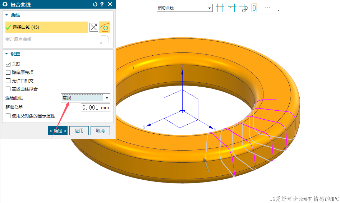Click the path selection icon in toolbar
This screenshot has width=340, height=203.
(x=256, y=8)
